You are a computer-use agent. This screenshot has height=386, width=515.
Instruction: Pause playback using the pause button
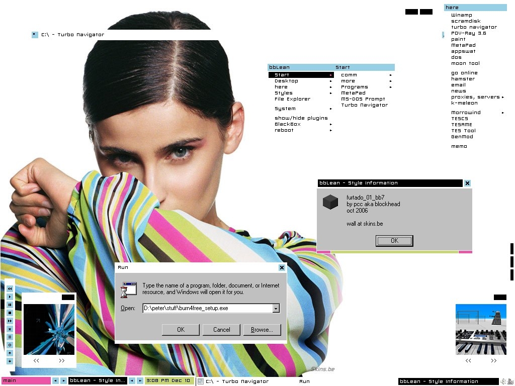[x=10, y=305]
